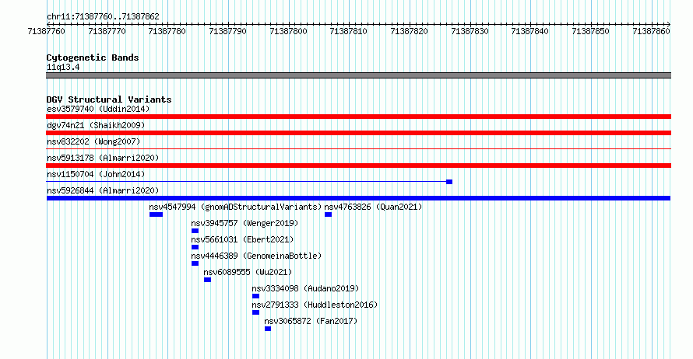Open nsv6089555 (Wu2021) label

(248, 272)
